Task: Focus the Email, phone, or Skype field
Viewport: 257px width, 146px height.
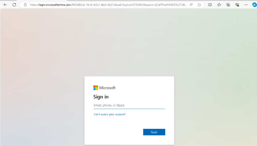Action: click(x=129, y=105)
